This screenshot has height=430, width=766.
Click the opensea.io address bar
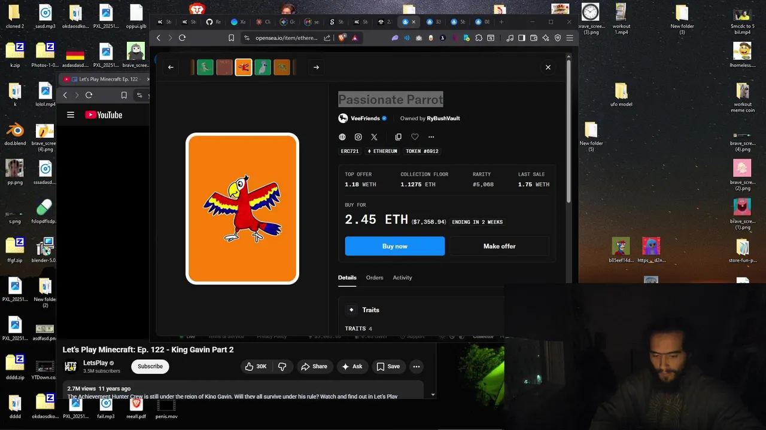click(287, 38)
